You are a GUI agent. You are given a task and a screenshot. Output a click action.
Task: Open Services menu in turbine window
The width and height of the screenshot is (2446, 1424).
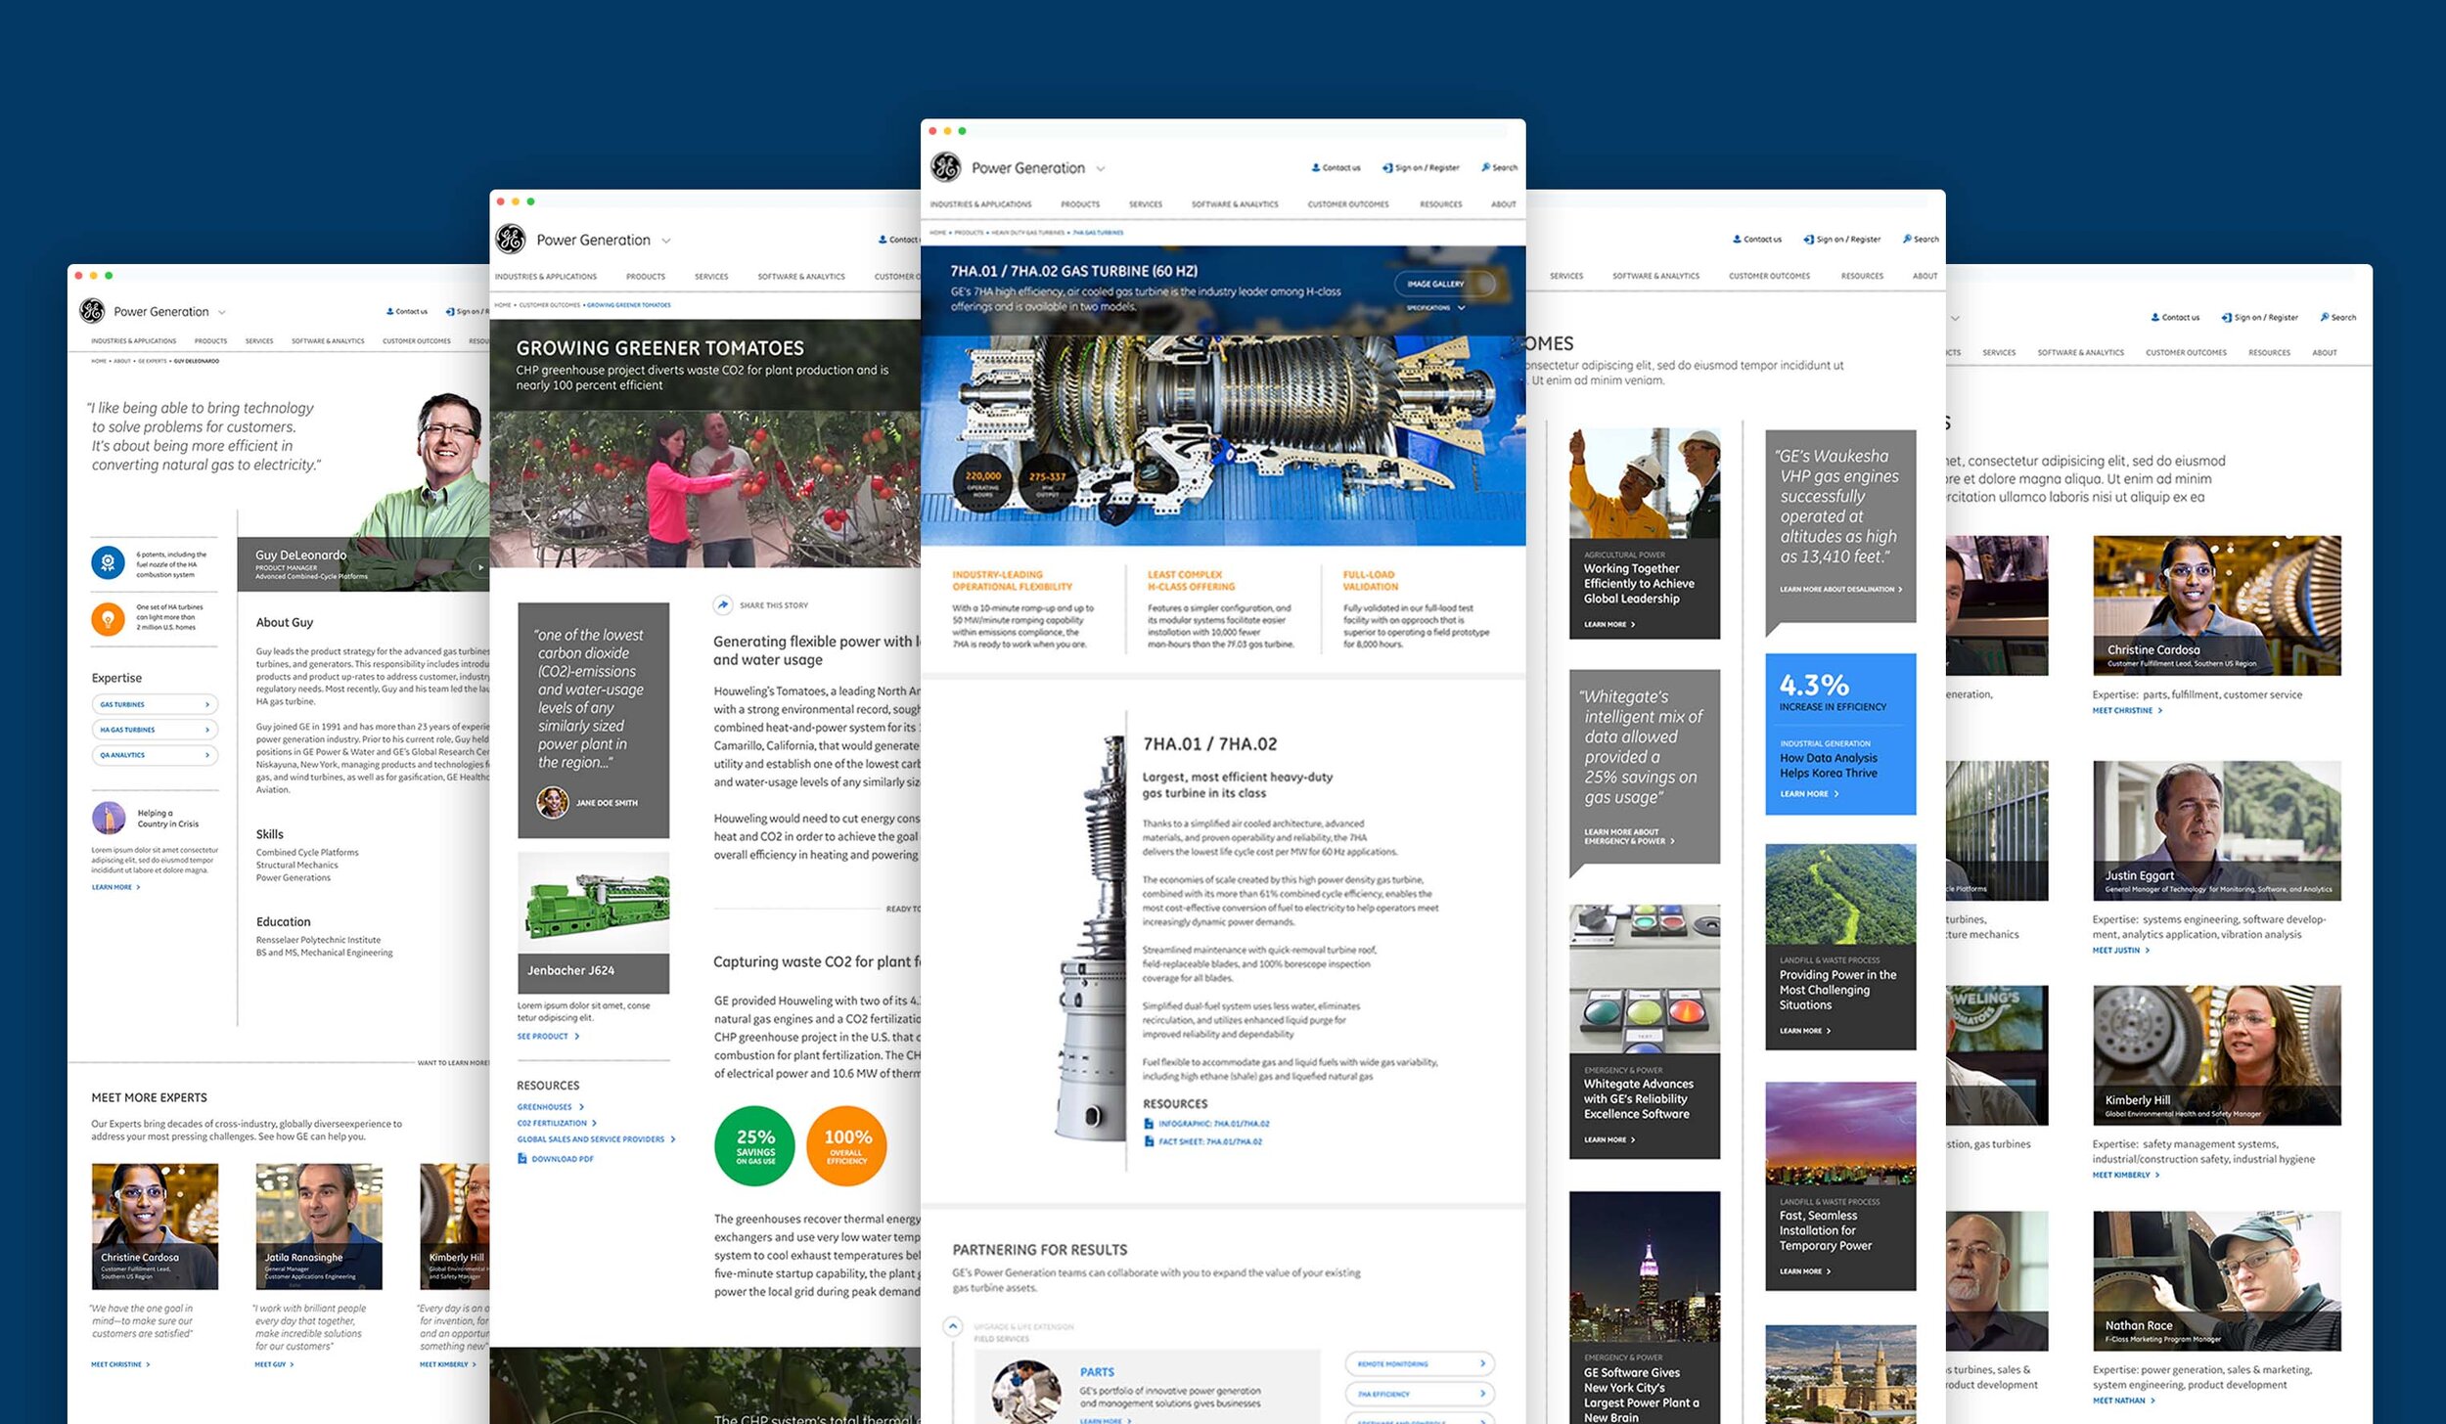1146,204
